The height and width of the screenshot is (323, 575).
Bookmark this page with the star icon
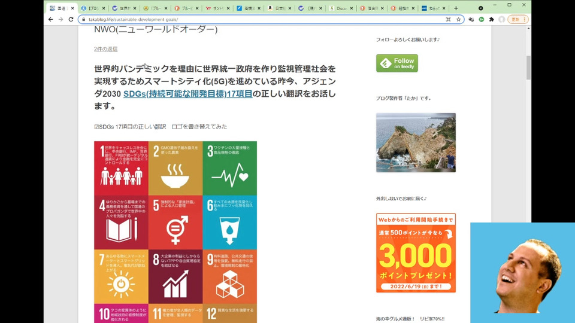pyautogui.click(x=458, y=19)
